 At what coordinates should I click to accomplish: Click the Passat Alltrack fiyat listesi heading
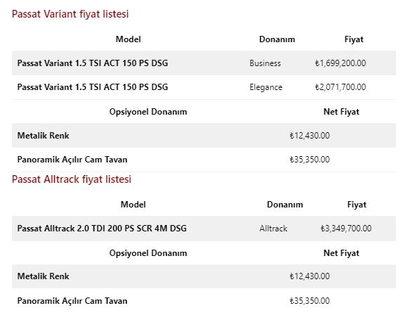(72, 179)
